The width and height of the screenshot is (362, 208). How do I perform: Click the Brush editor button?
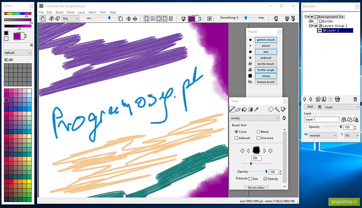coord(256,188)
